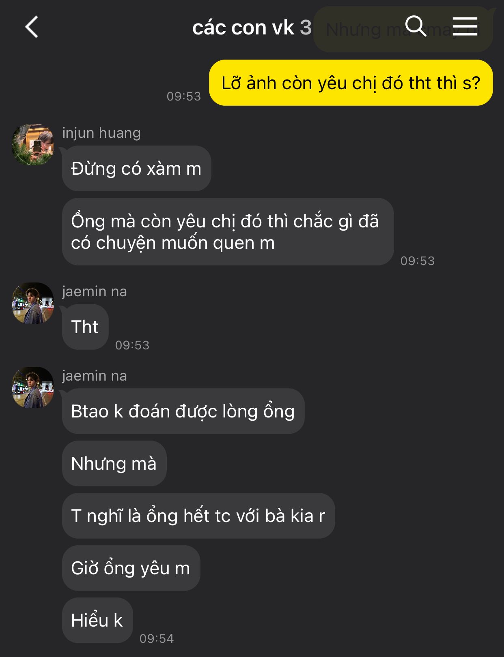Tap the back arrow icon
The image size is (504, 657).
coord(32,27)
